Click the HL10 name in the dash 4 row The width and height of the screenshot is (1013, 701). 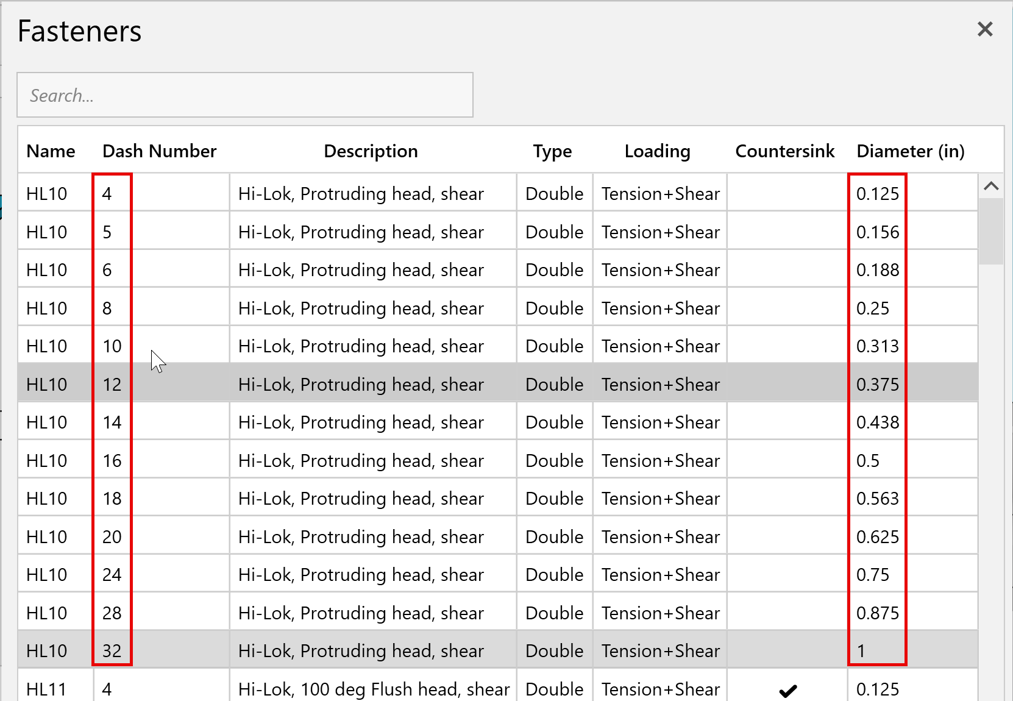47,194
